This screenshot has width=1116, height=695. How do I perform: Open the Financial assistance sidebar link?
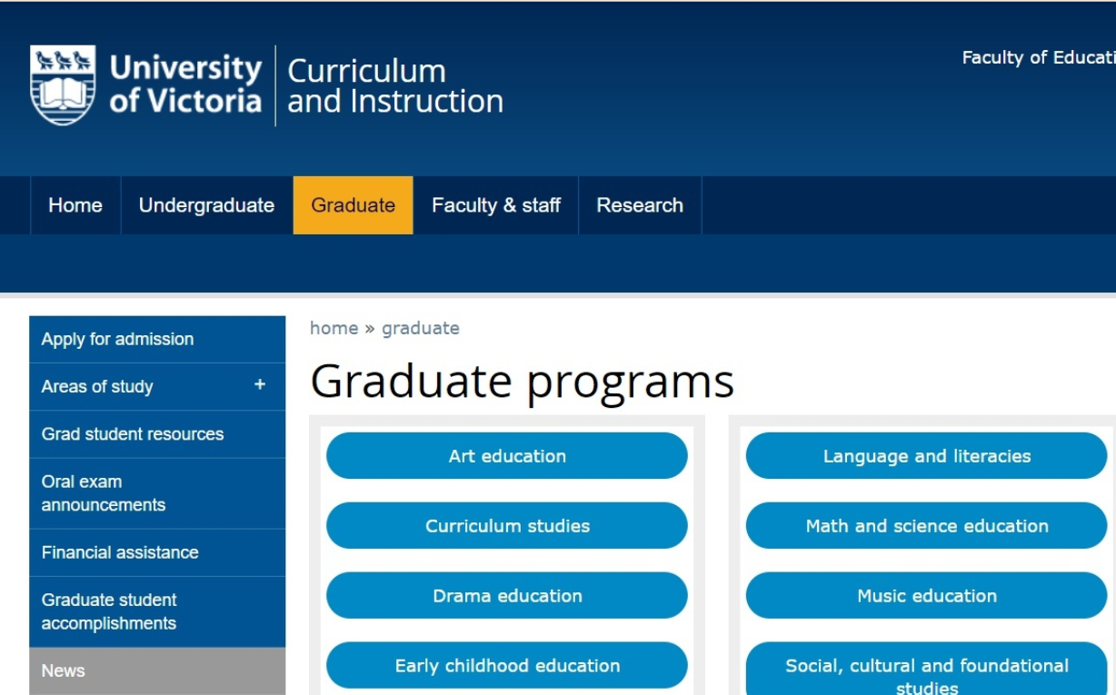(119, 552)
